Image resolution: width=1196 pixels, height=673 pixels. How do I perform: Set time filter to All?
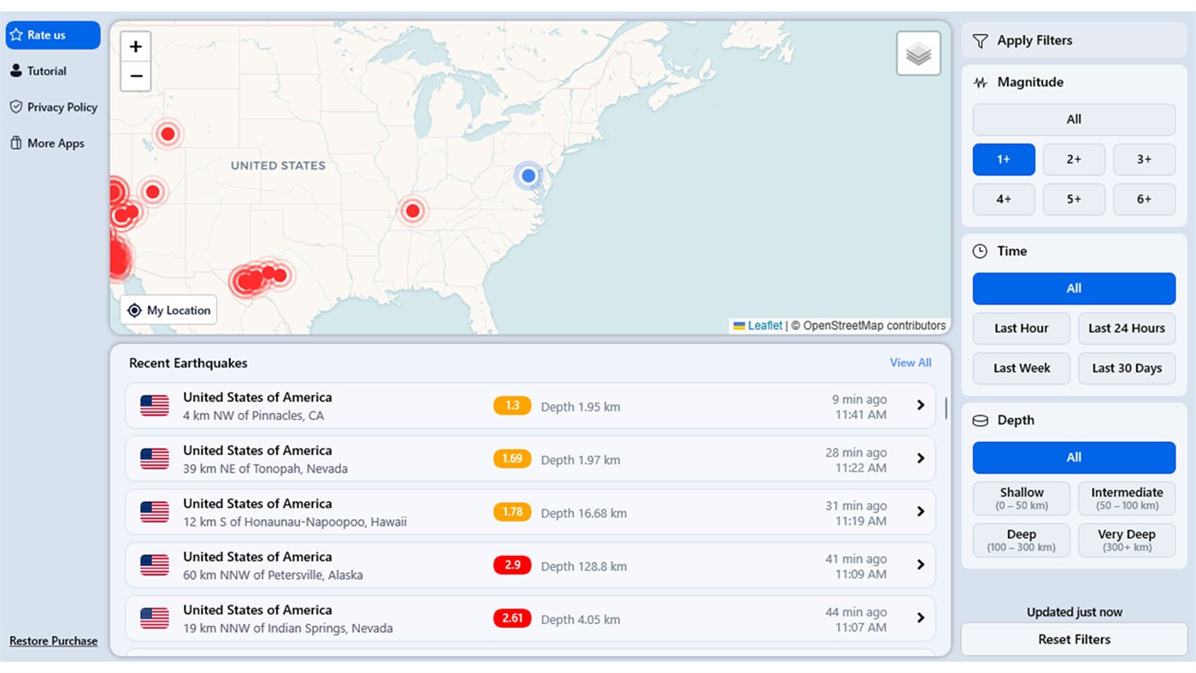click(1074, 288)
